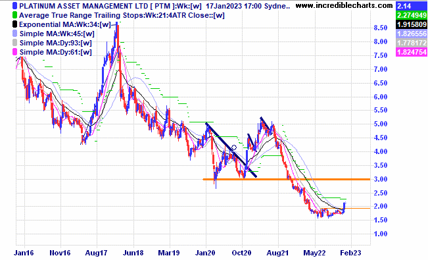Click the Jan16 date axis label

pos(24,253)
